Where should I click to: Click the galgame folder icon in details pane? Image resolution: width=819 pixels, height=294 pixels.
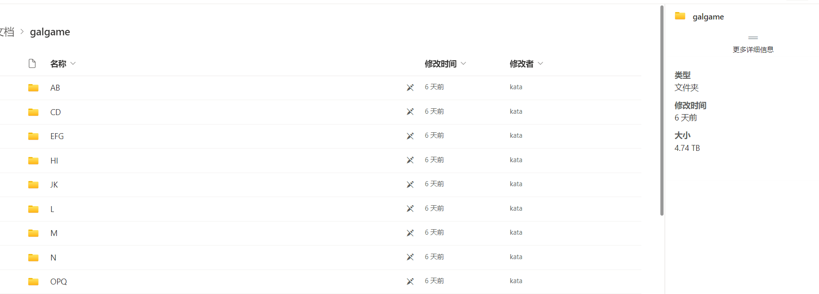[x=680, y=16]
